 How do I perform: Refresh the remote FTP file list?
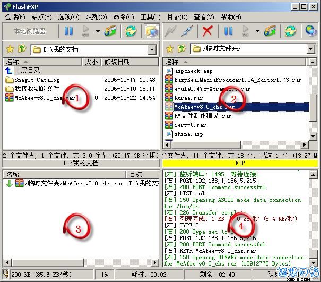tap(291, 31)
